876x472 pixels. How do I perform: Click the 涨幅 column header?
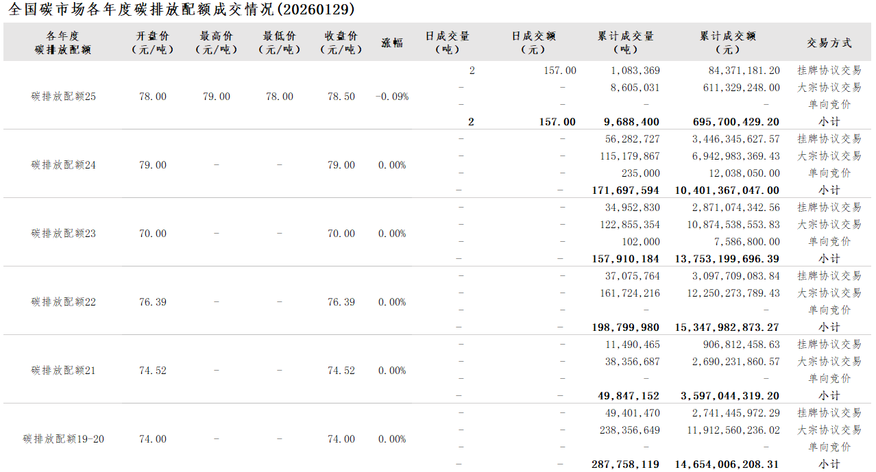point(392,42)
